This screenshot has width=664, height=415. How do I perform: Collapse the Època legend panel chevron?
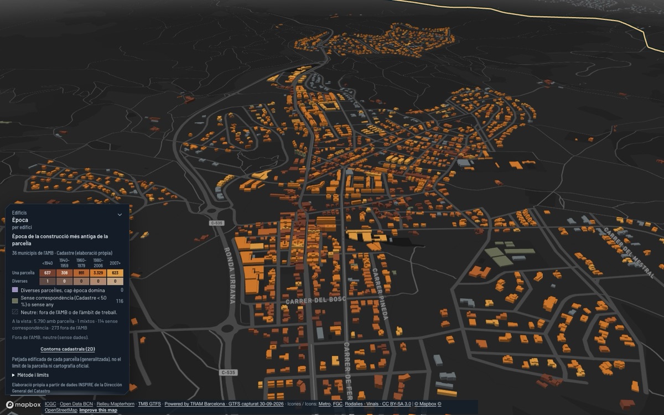click(x=120, y=215)
